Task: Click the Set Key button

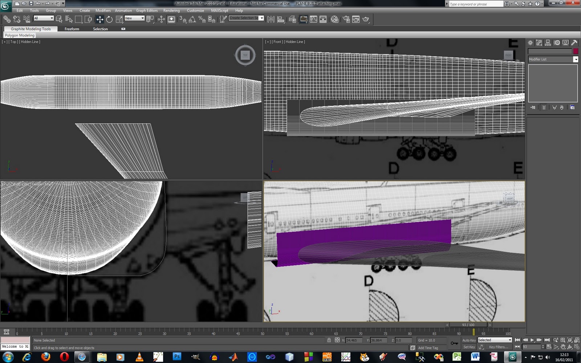Action: point(469,347)
